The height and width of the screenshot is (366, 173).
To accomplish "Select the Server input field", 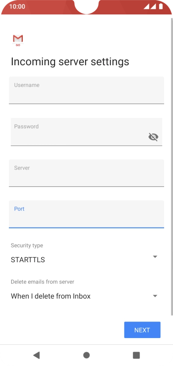I will coord(86,173).
